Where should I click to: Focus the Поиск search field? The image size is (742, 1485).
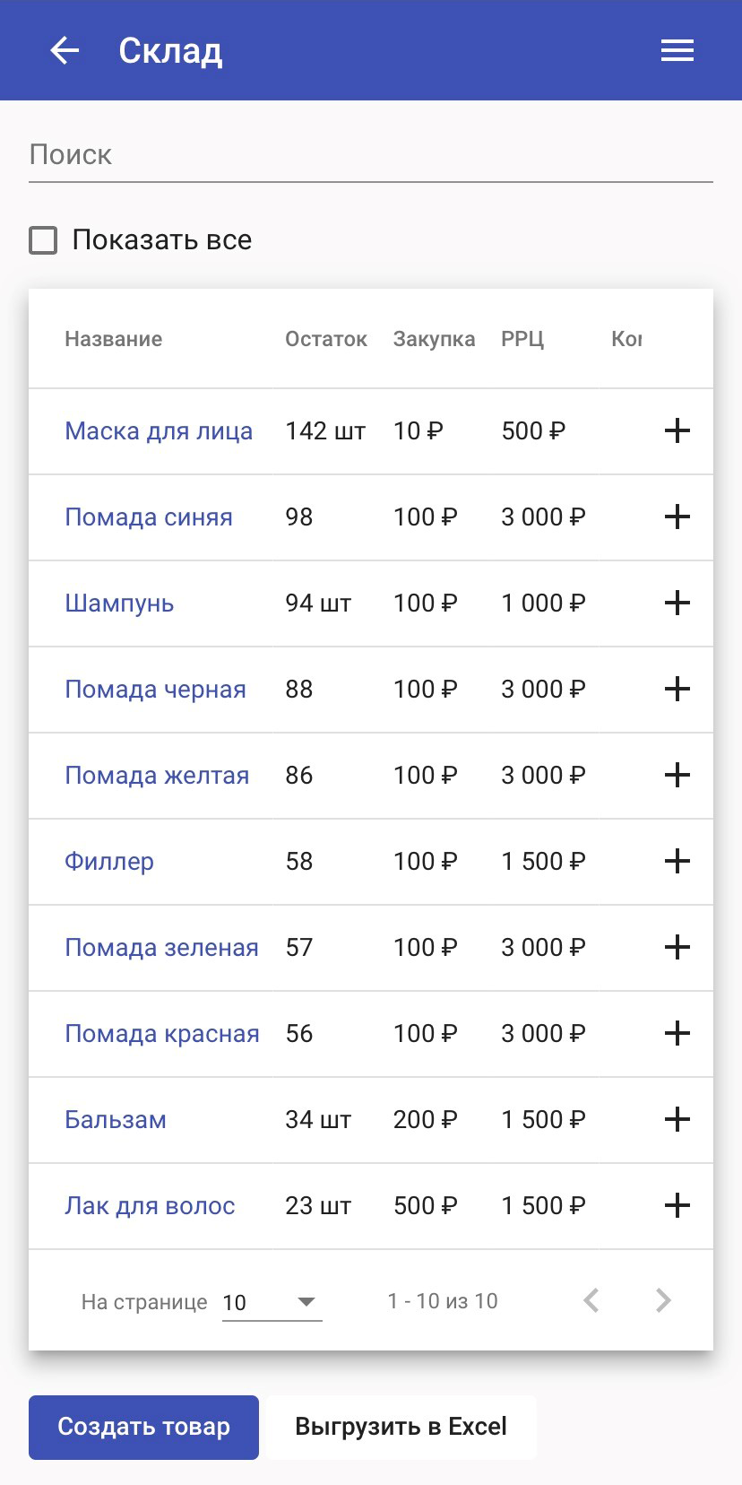point(371,155)
